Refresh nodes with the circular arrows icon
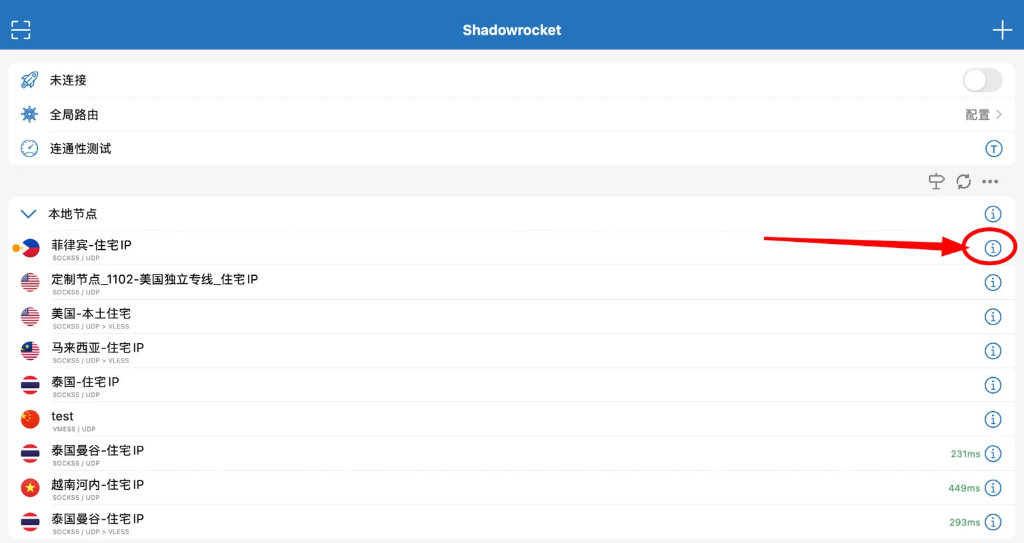This screenshot has width=1024, height=543. click(x=963, y=181)
